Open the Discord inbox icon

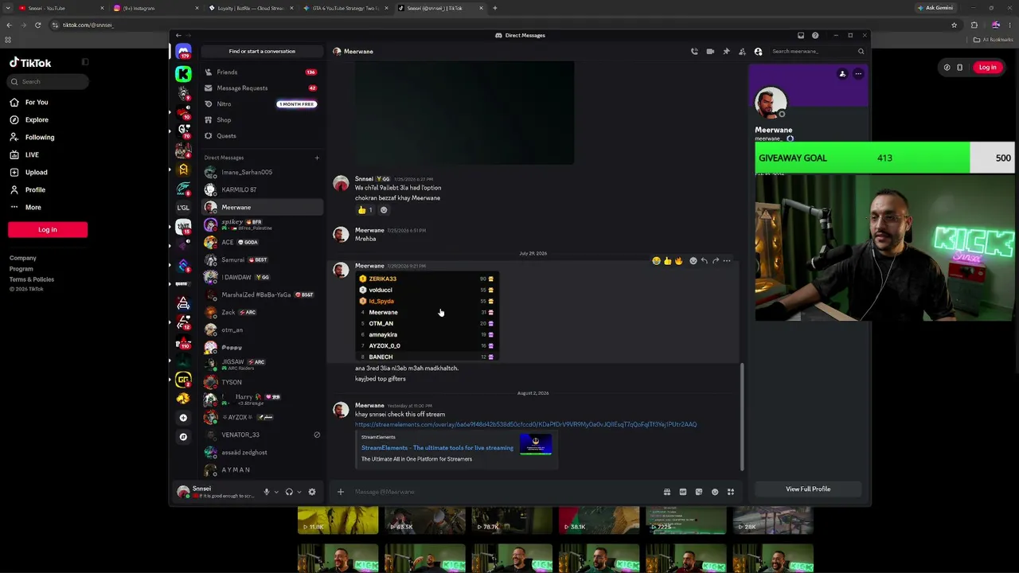click(801, 36)
